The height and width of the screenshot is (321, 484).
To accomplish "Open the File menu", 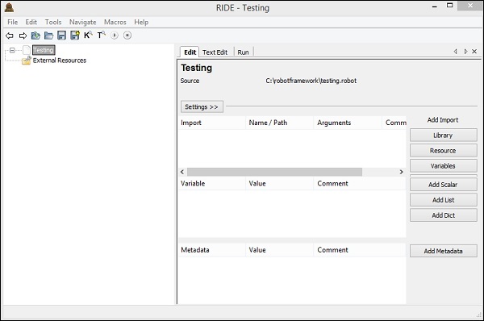I will coord(13,23).
